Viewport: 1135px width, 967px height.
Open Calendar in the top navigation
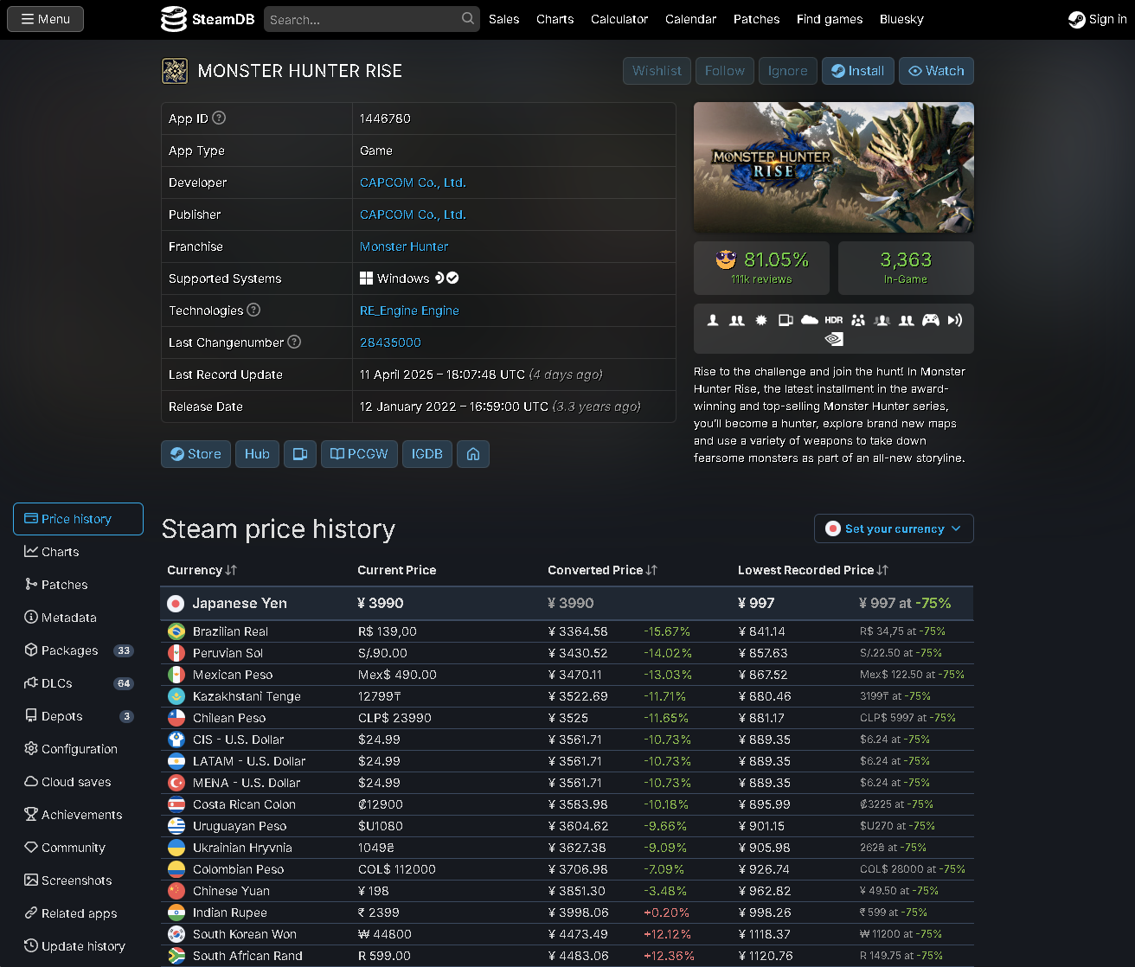[690, 19]
